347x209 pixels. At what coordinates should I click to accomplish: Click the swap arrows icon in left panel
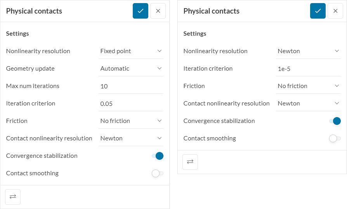(13, 197)
